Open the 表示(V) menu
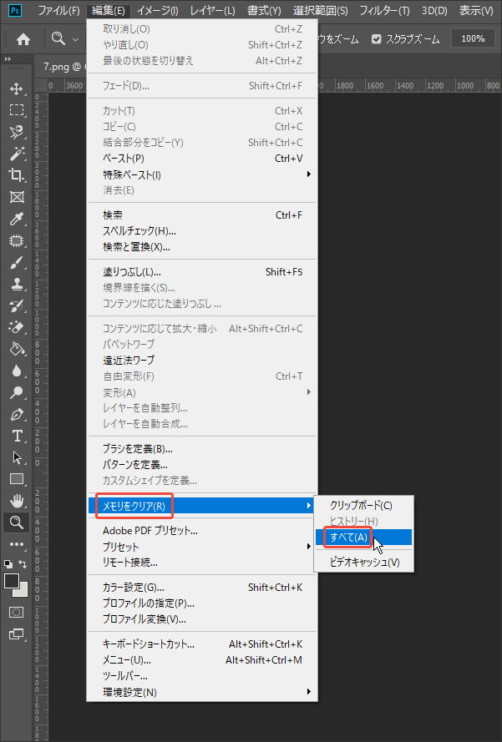Viewport: 502px width, 742px height. [x=476, y=10]
